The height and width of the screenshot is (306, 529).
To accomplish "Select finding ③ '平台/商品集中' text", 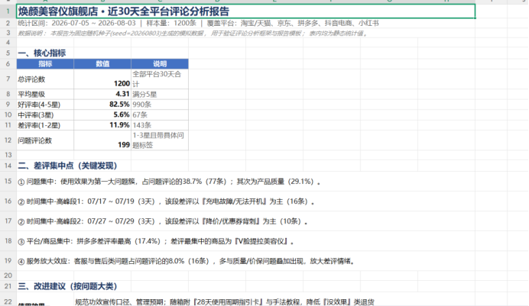I will (x=156, y=241).
